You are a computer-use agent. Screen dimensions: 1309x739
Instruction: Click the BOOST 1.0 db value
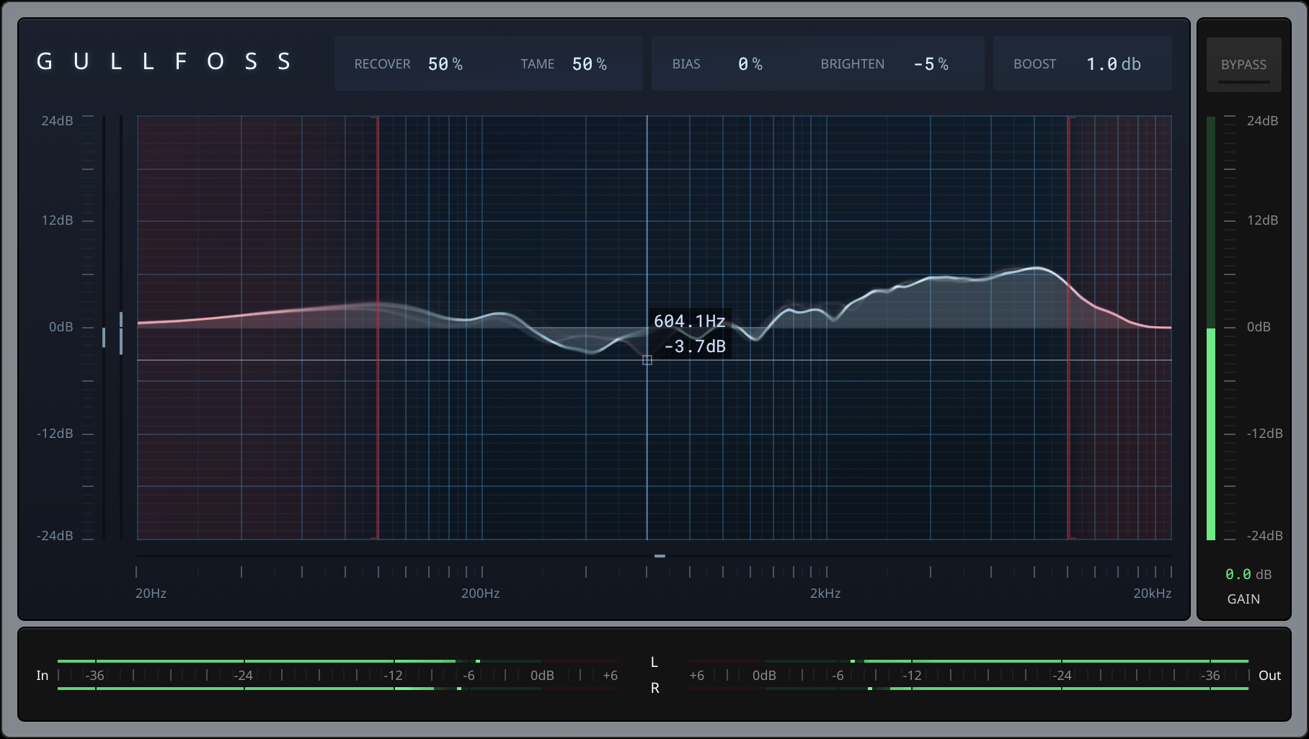pos(1114,64)
